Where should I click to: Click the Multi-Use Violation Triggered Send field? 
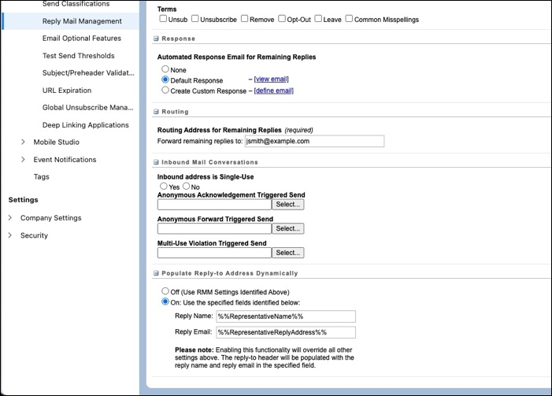click(x=214, y=253)
